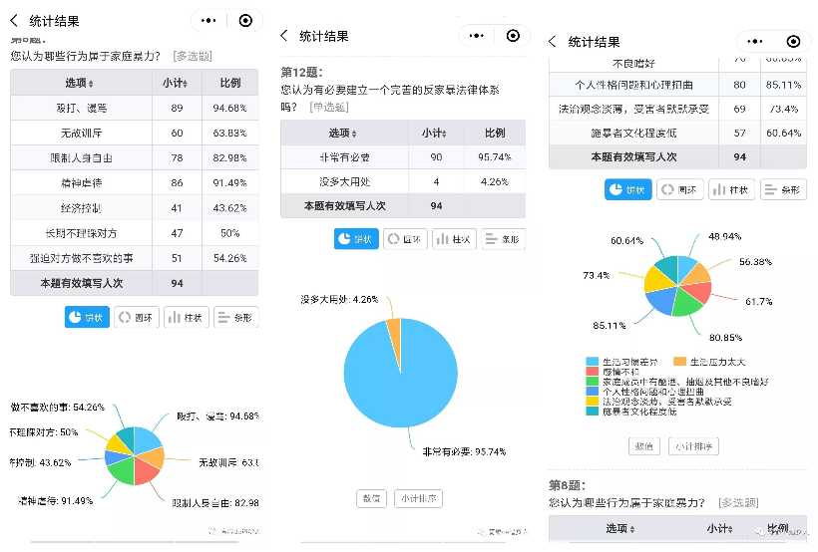Image resolution: width=818 pixels, height=552 pixels.
Task: Select 圆环 ring chart icon under question 12
Action: 404,239
